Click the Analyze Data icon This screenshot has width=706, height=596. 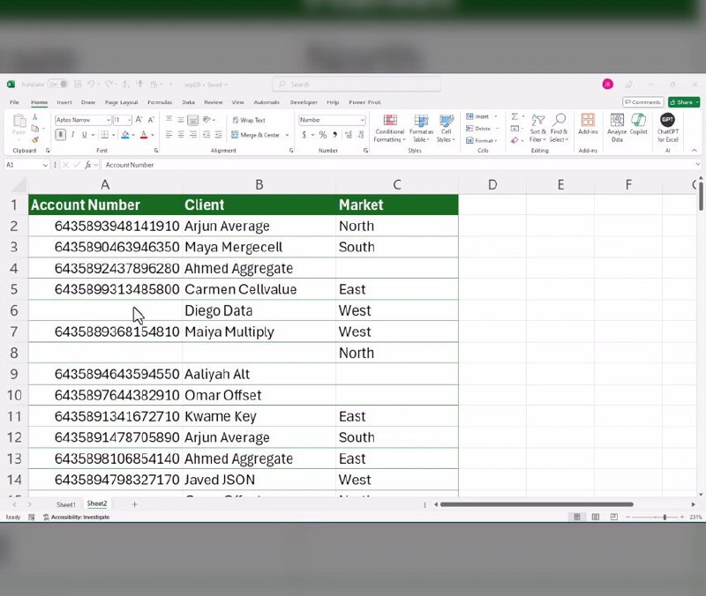coord(617,128)
